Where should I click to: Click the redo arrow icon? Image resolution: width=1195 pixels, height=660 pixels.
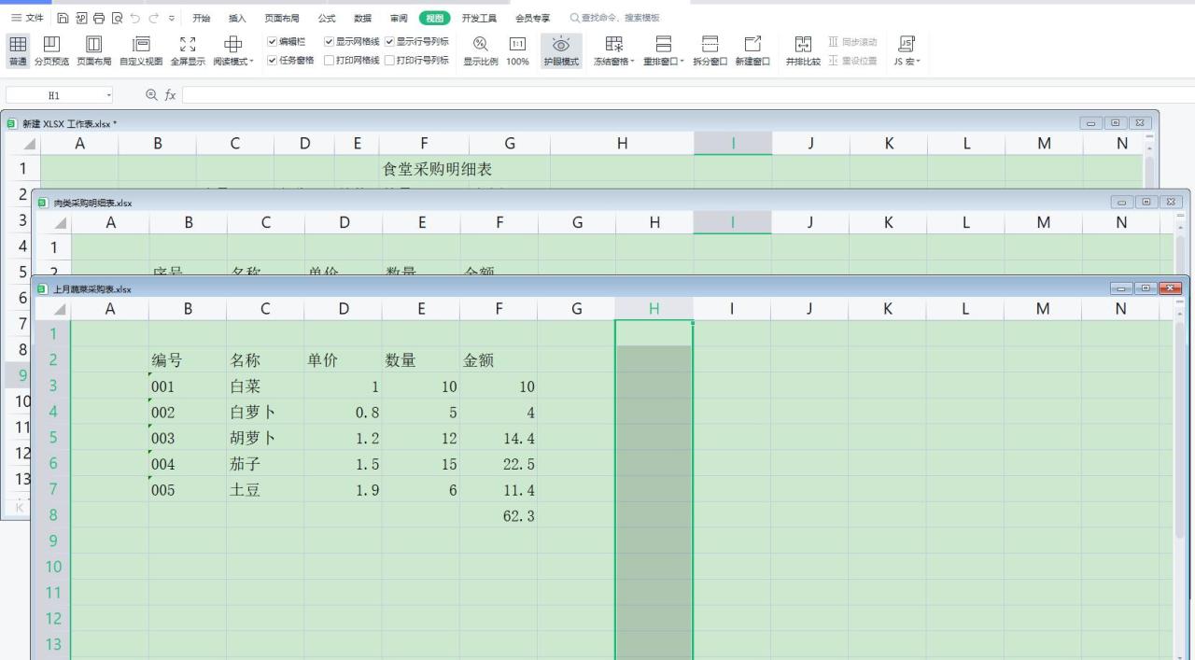click(x=154, y=18)
